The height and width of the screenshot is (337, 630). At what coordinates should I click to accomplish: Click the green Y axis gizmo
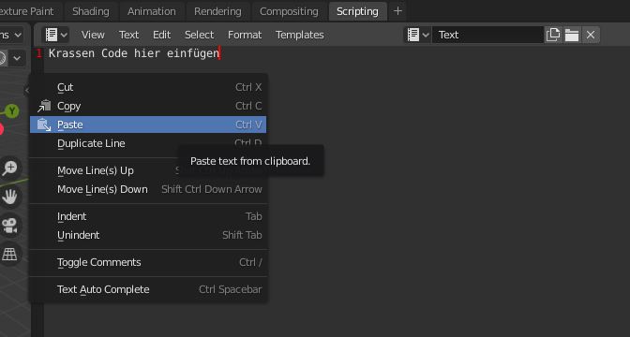pos(12,111)
